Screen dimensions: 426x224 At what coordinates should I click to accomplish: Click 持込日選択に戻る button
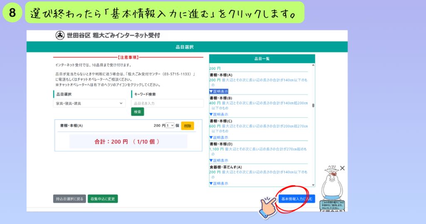coord(69,199)
